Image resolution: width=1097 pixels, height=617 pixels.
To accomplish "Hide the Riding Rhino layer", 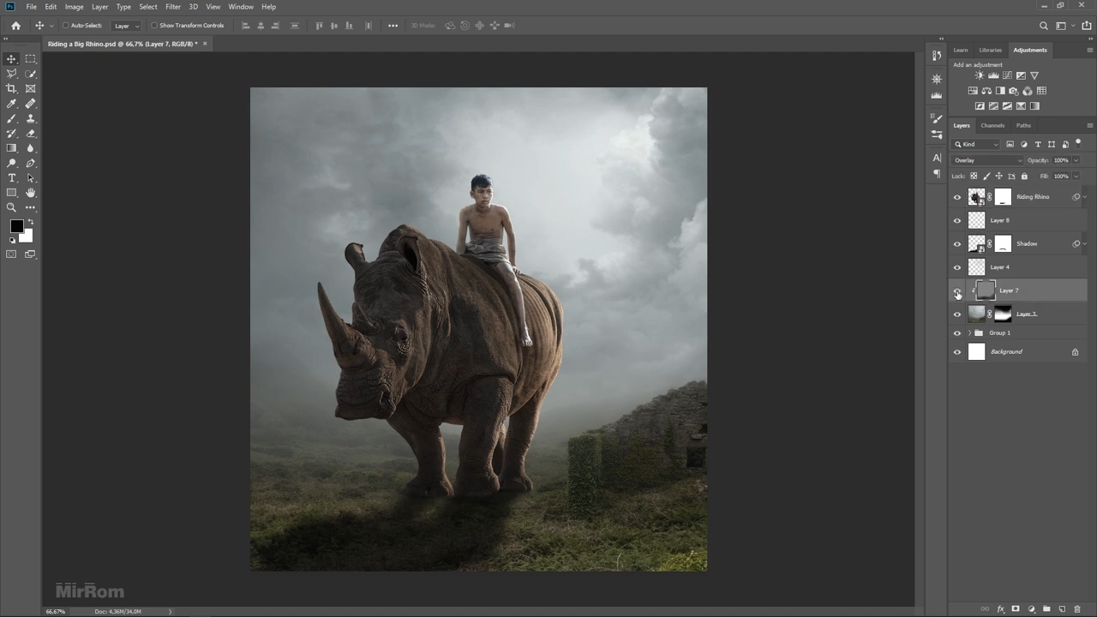I will tap(957, 197).
